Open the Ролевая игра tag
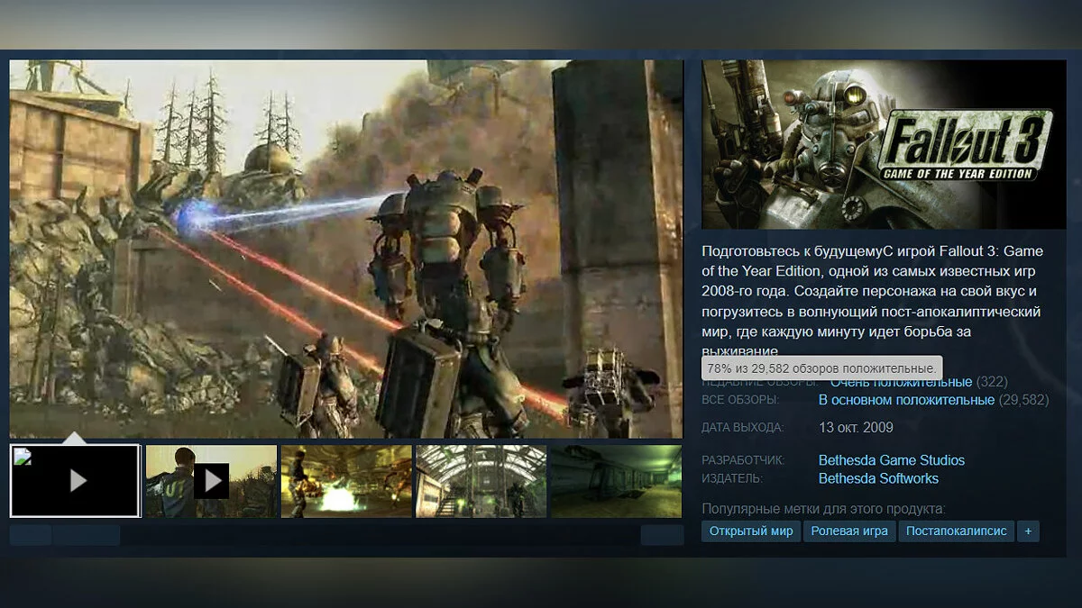This screenshot has width=1082, height=608. click(849, 531)
